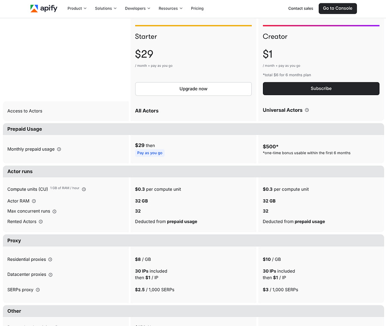The height and width of the screenshot is (326, 386).
Task: Click Starter's $2.5 / 1,000 SERPs value
Action: click(154, 290)
